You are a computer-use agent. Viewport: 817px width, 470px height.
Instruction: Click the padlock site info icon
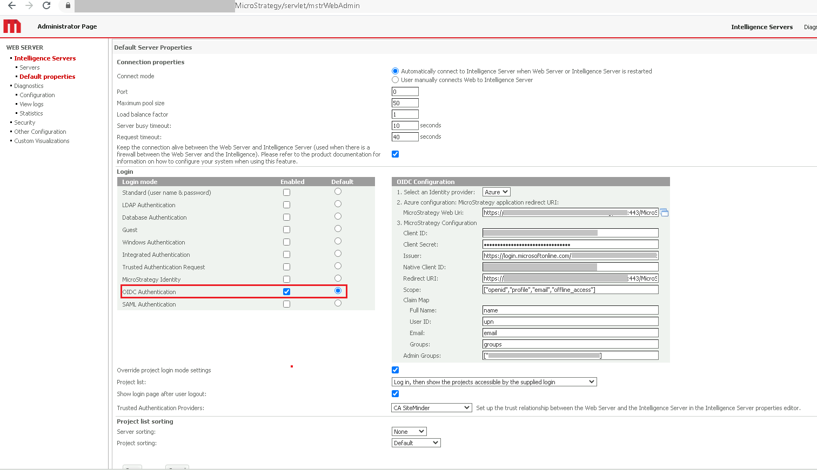(68, 6)
